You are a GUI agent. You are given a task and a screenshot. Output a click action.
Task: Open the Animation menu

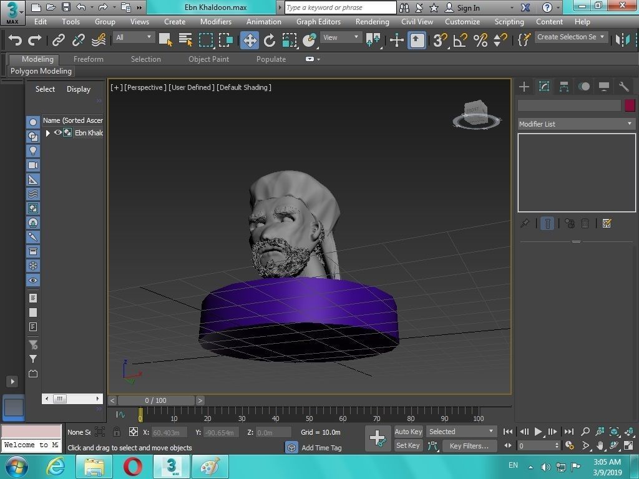pyautogui.click(x=264, y=22)
